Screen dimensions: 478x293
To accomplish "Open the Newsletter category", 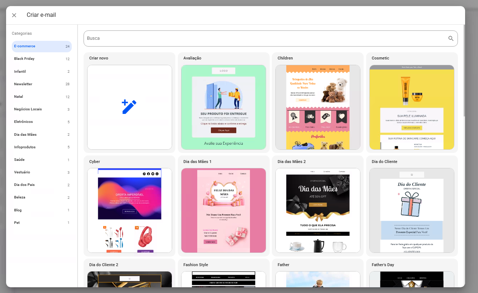I will 42,84.
